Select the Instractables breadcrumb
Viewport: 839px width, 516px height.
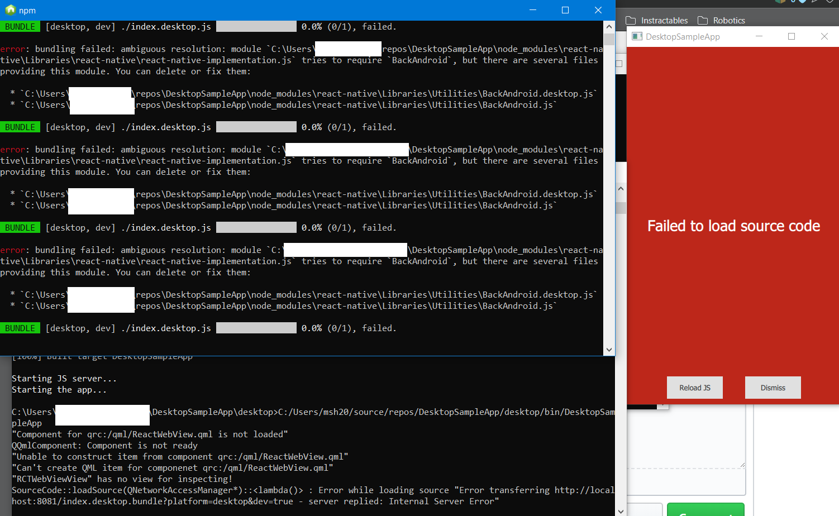[x=664, y=20]
